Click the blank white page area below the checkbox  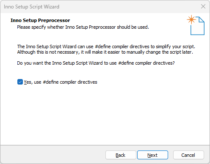point(105,114)
